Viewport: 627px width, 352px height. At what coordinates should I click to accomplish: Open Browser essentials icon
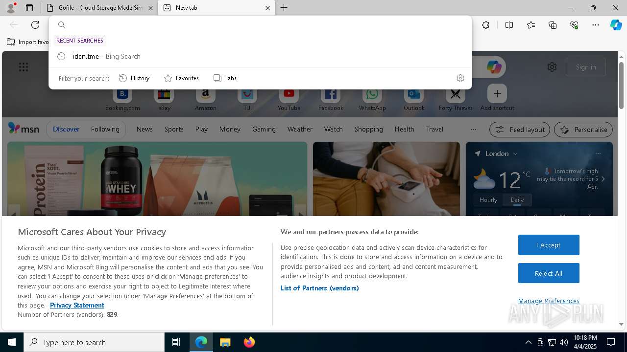(x=574, y=25)
